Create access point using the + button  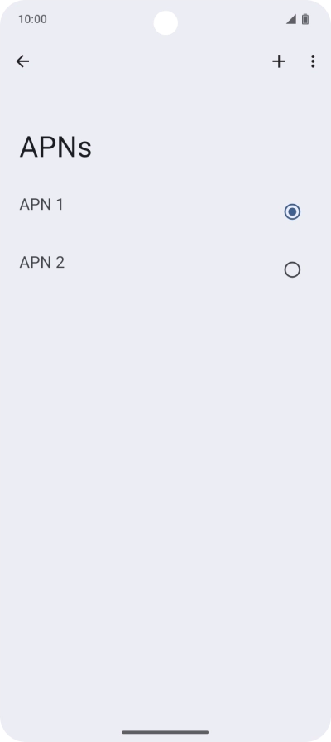(x=279, y=61)
